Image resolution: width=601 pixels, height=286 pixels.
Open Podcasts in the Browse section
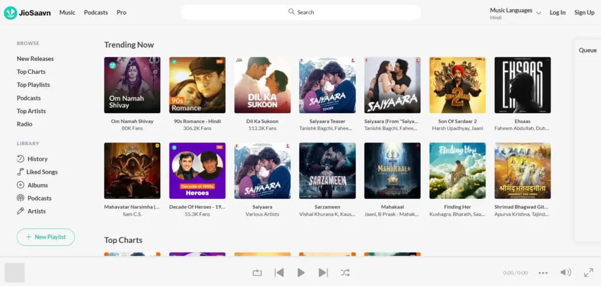(x=29, y=98)
